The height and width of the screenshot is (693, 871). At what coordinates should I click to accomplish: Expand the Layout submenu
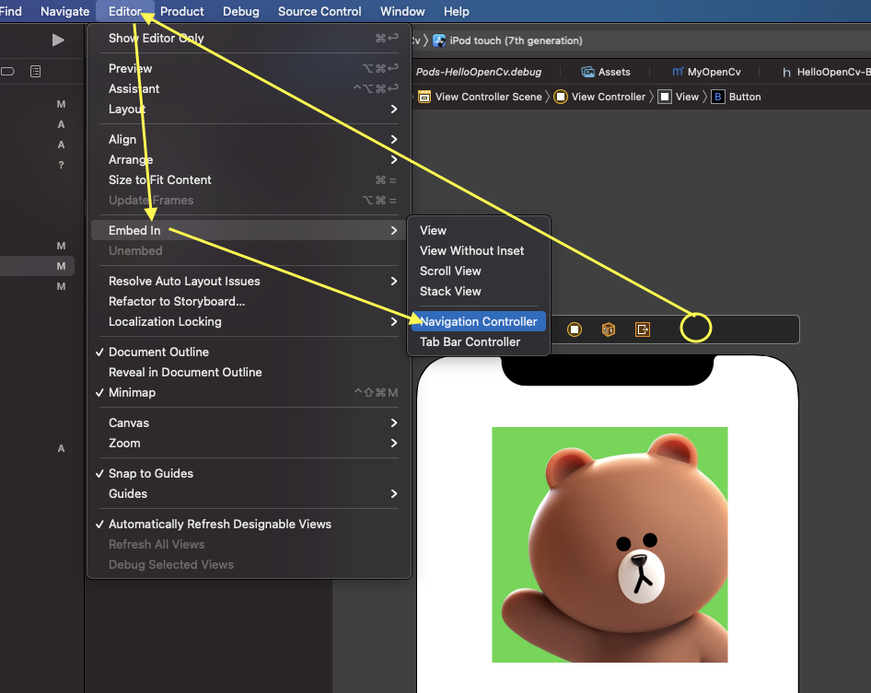click(250, 109)
